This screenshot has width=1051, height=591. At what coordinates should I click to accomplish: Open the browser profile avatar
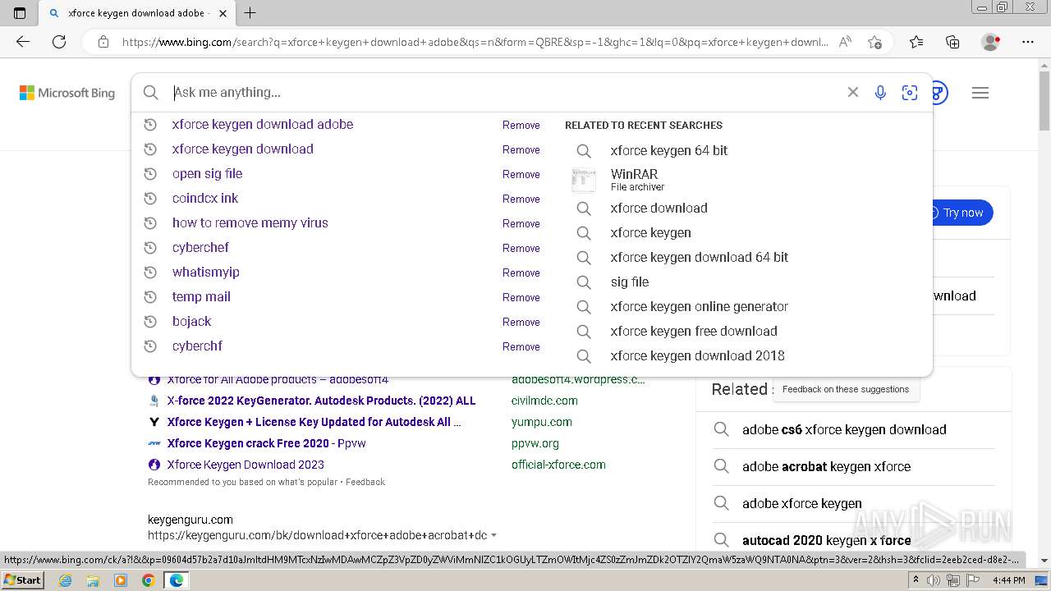click(x=991, y=42)
